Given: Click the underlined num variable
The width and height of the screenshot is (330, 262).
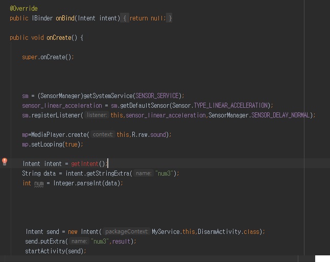Looking at the screenshot, I should tap(39, 183).
